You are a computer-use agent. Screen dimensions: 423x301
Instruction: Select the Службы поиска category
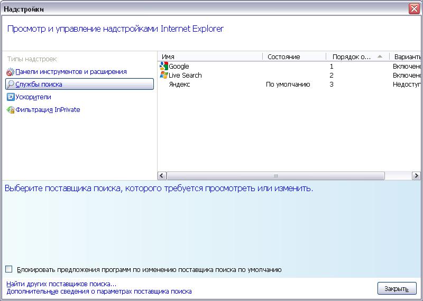pos(80,84)
